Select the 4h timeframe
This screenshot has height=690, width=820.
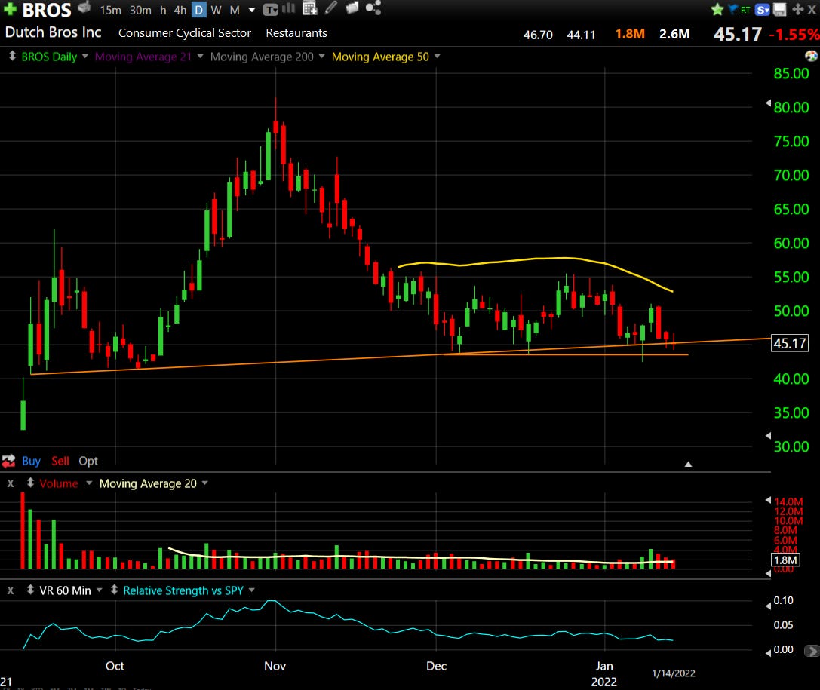pyautogui.click(x=180, y=10)
